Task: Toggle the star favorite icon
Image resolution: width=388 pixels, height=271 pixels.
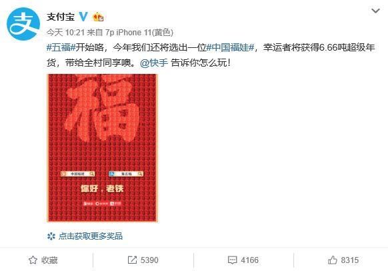Action: coord(33,260)
